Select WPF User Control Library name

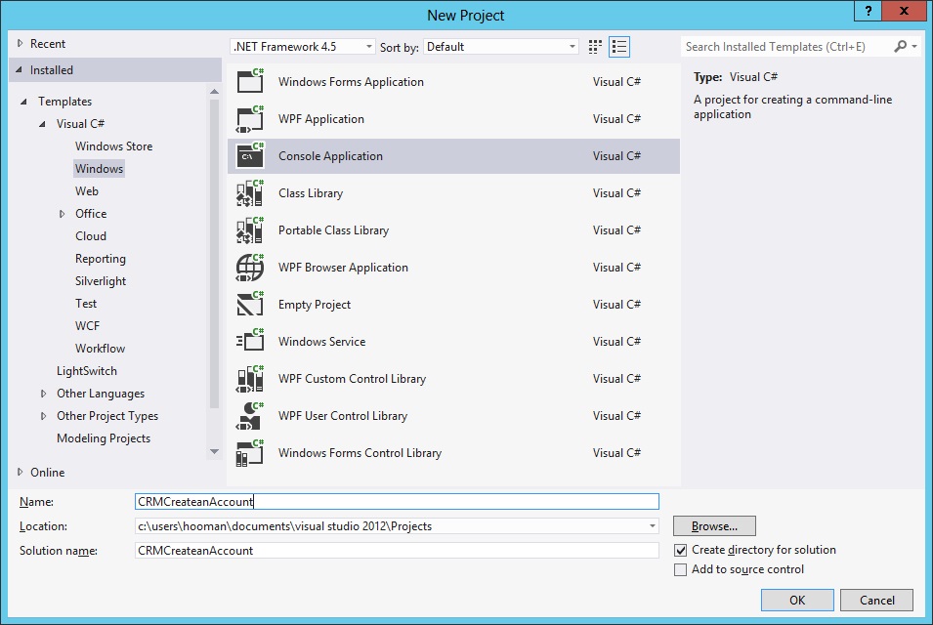343,416
